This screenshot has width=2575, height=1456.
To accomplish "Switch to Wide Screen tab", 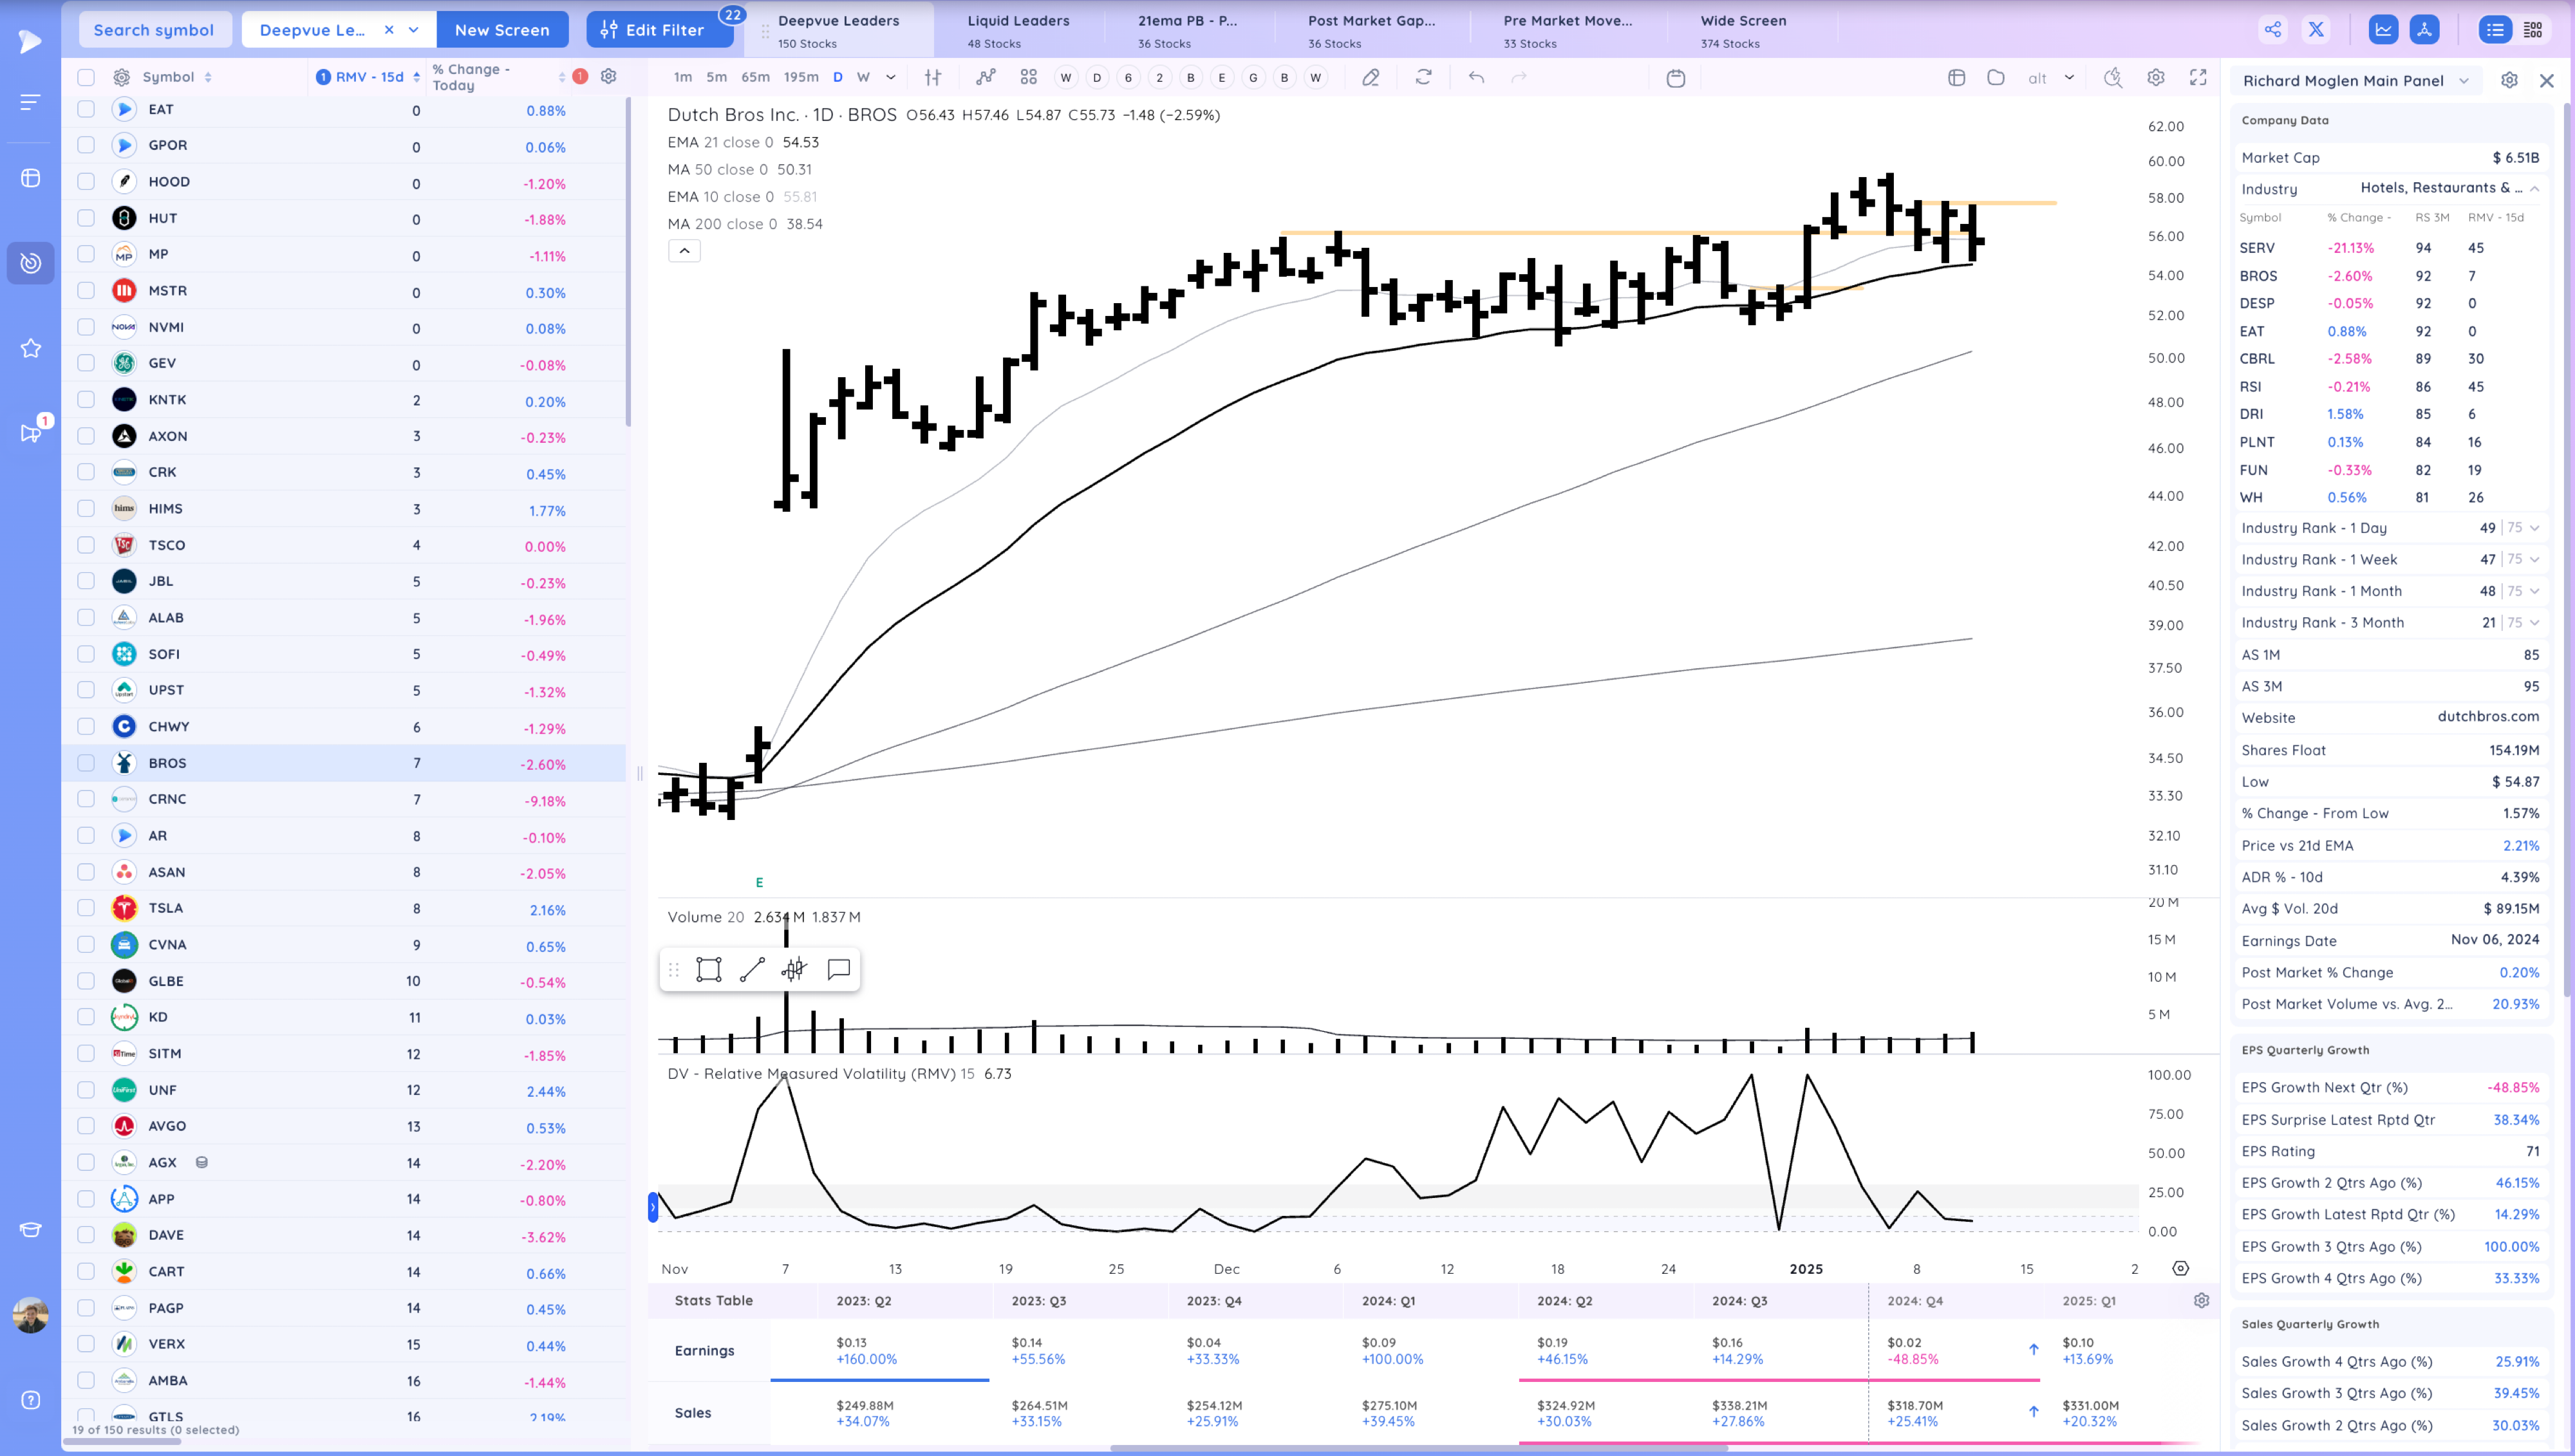I will (1743, 30).
